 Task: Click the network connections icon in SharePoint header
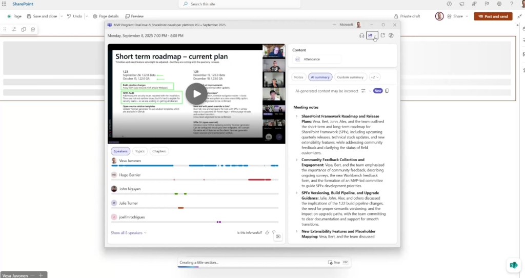coord(474,4)
